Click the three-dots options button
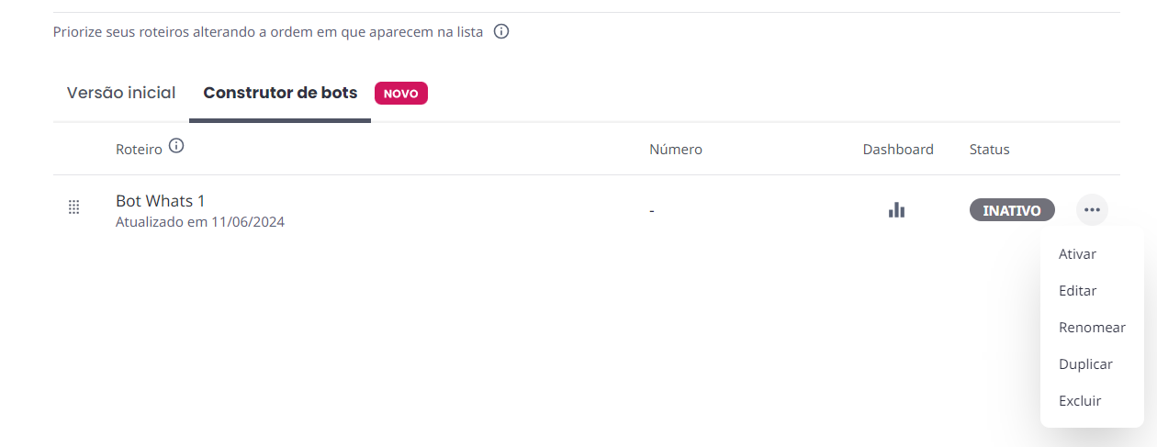Viewport: 1157px width, 447px height. 1092,210
